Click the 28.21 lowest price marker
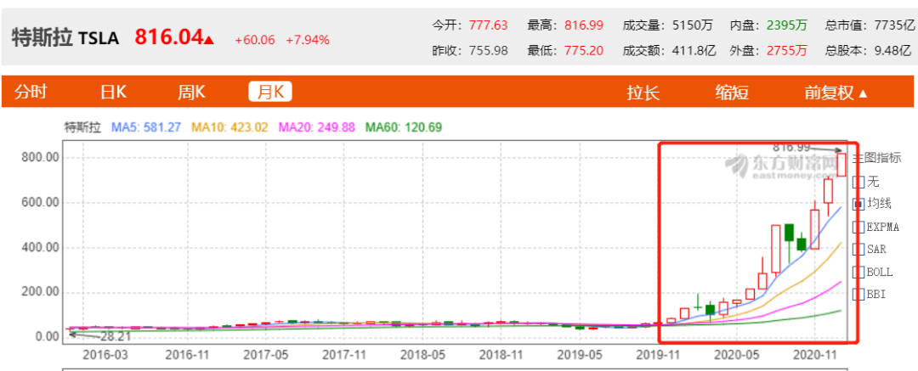Image resolution: width=918 pixels, height=371 pixels. pos(114,337)
